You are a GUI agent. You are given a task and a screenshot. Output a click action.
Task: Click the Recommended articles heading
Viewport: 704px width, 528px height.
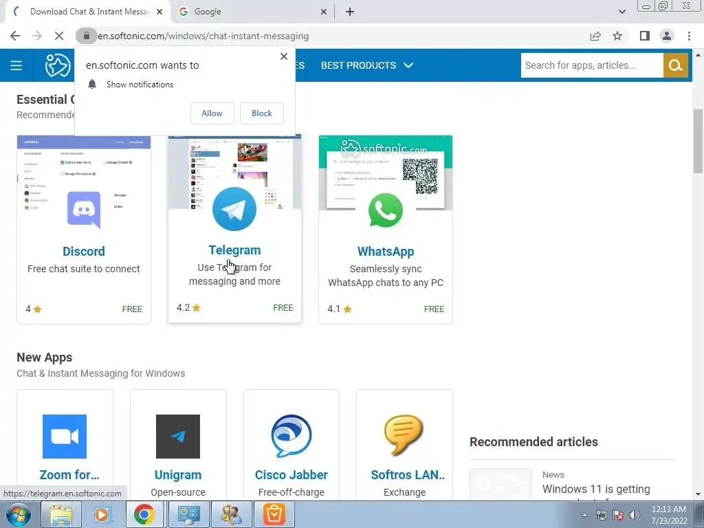(x=533, y=442)
